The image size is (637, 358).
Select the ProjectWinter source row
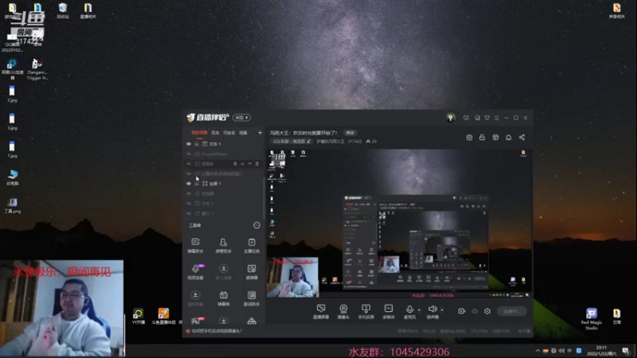pos(224,154)
